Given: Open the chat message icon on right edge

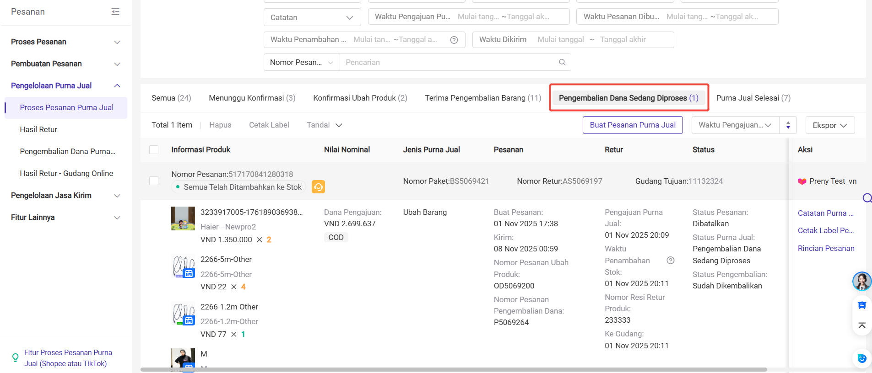Looking at the screenshot, I should [x=861, y=305].
